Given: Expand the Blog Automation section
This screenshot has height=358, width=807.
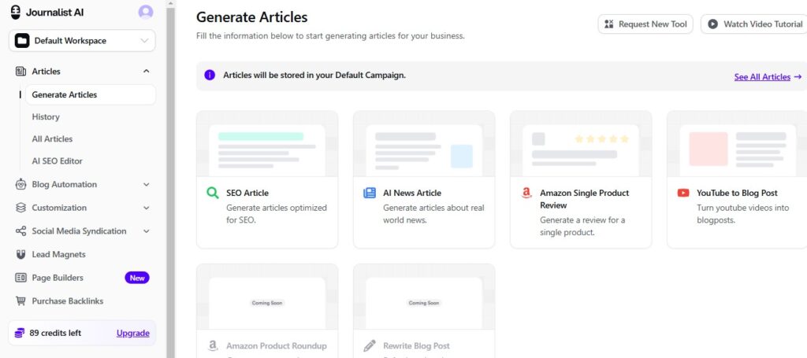Looking at the screenshot, I should tap(146, 185).
